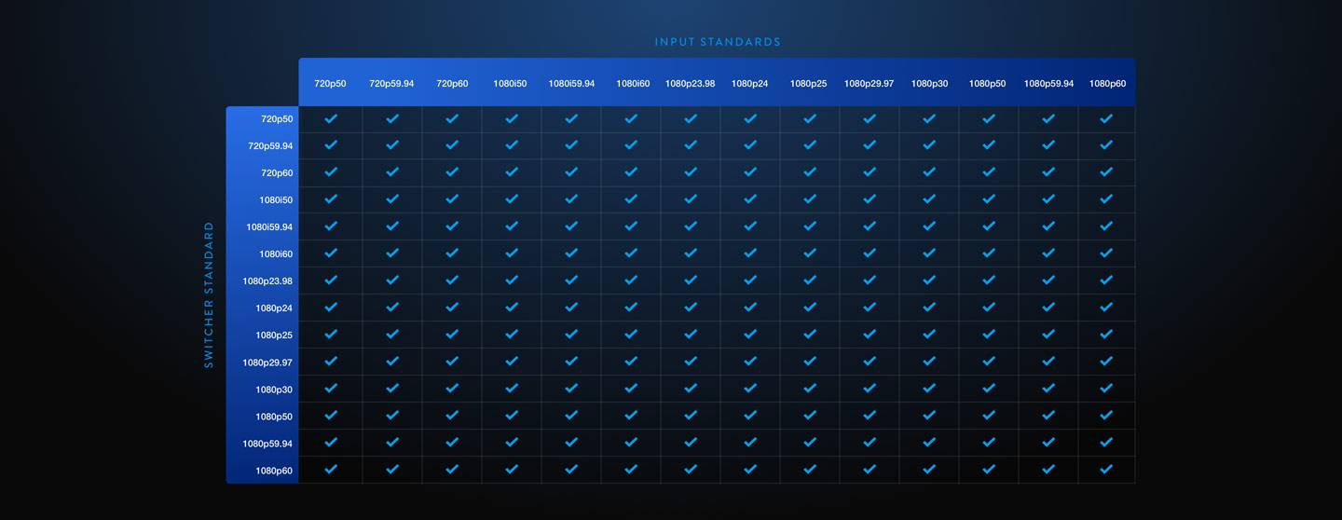1342x520 pixels.
Task: Click checkmark at 1080p23.98 row, 1080p23.98 column
Action: click(x=691, y=281)
